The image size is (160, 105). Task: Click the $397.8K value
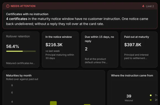tap(133, 45)
